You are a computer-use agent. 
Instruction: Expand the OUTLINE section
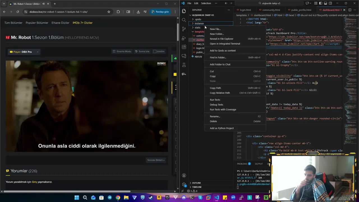click(x=210, y=183)
